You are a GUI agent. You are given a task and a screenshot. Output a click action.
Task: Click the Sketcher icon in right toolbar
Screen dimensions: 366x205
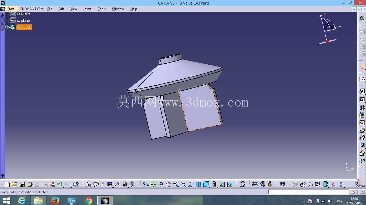[x=362, y=79]
